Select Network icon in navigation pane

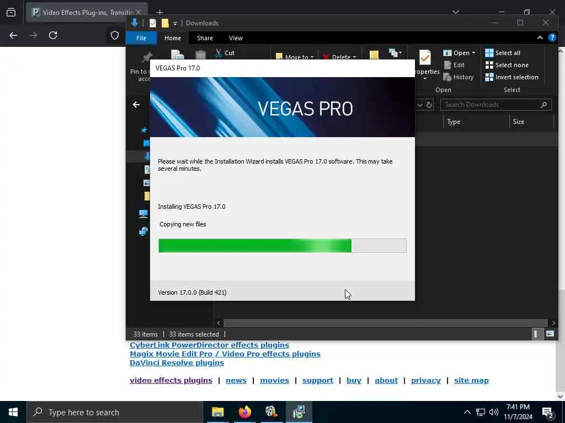pyautogui.click(x=143, y=231)
